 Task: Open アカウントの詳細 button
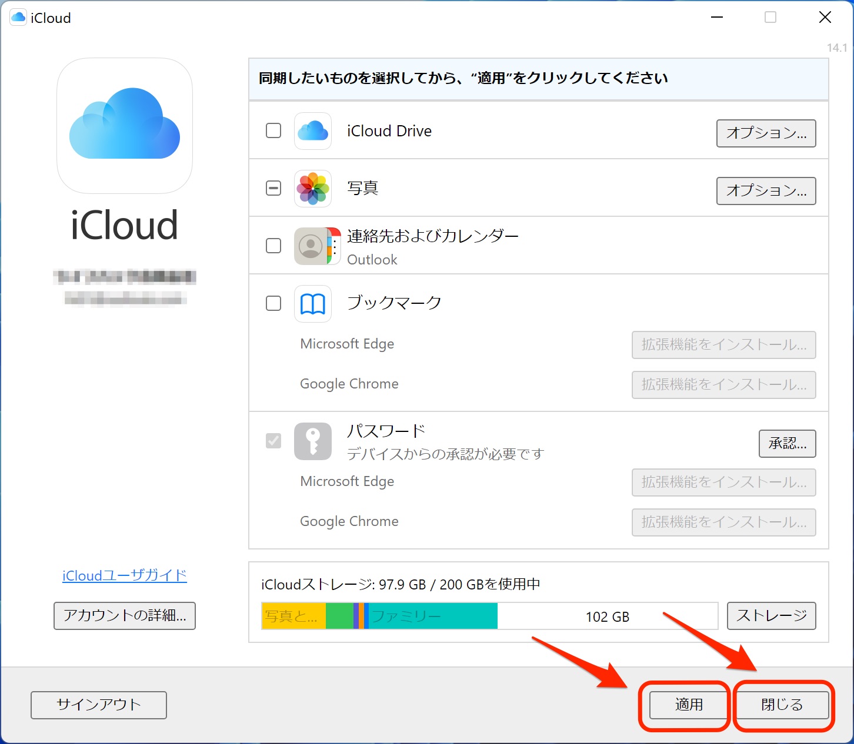click(125, 616)
